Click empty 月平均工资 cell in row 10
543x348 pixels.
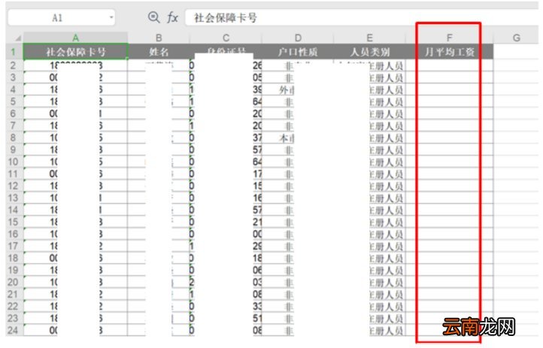[449, 162]
